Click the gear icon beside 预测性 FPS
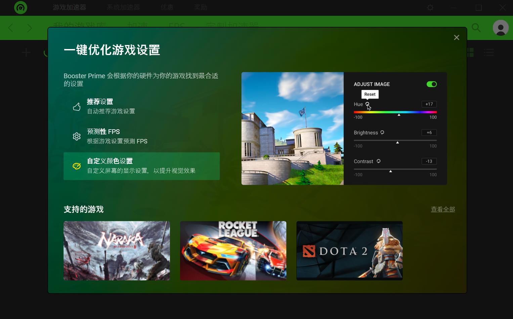Viewport: 513px width, 319px height. pyautogui.click(x=77, y=136)
